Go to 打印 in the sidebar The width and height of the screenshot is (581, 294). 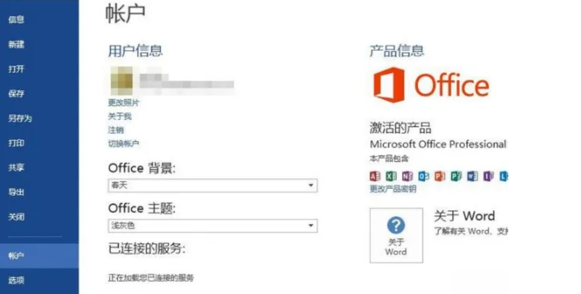coord(16,143)
